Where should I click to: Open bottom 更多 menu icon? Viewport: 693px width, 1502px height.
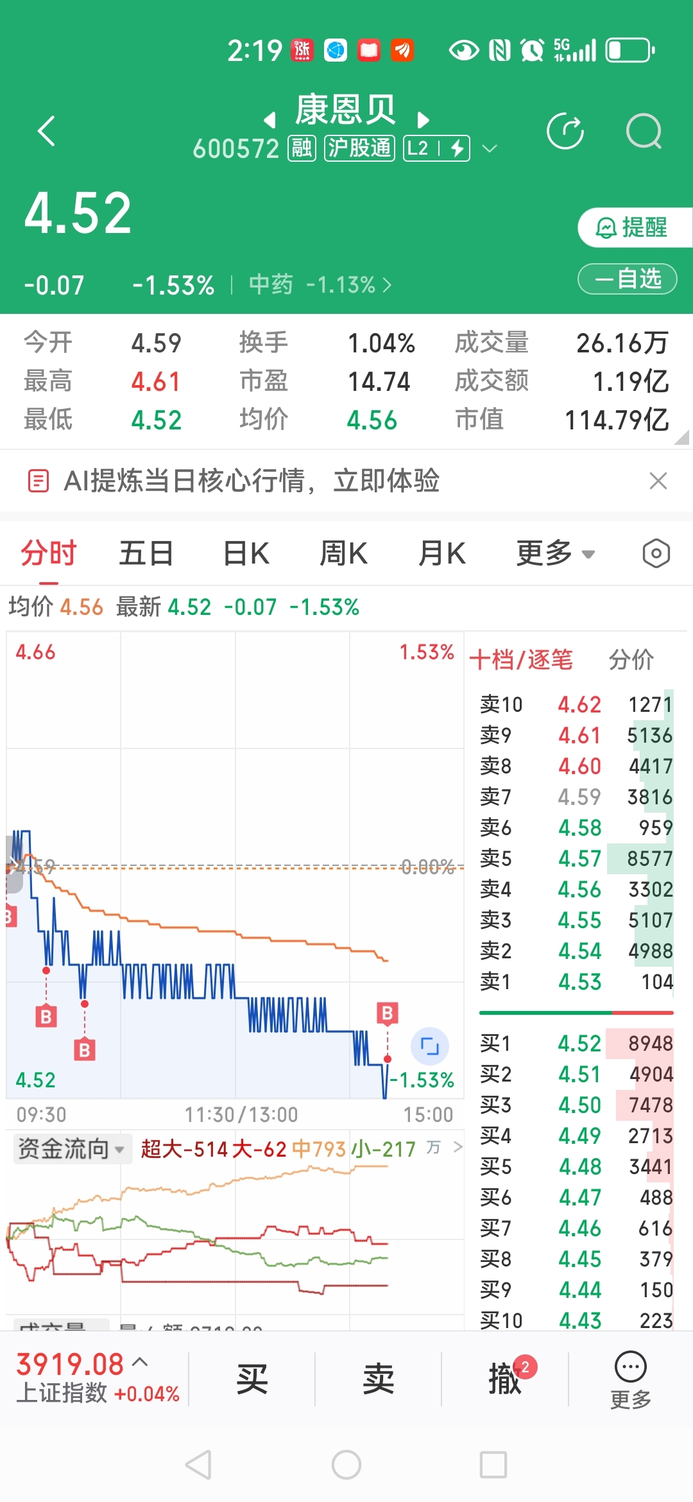click(631, 1380)
